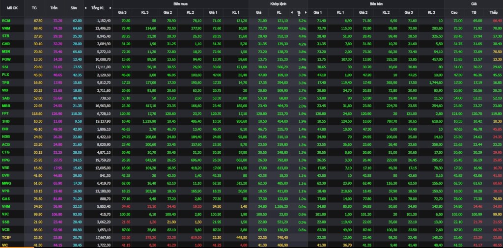Viewport: 503px width, 248px height.
Task: Click the TC reference price column header
Action: point(34,8)
